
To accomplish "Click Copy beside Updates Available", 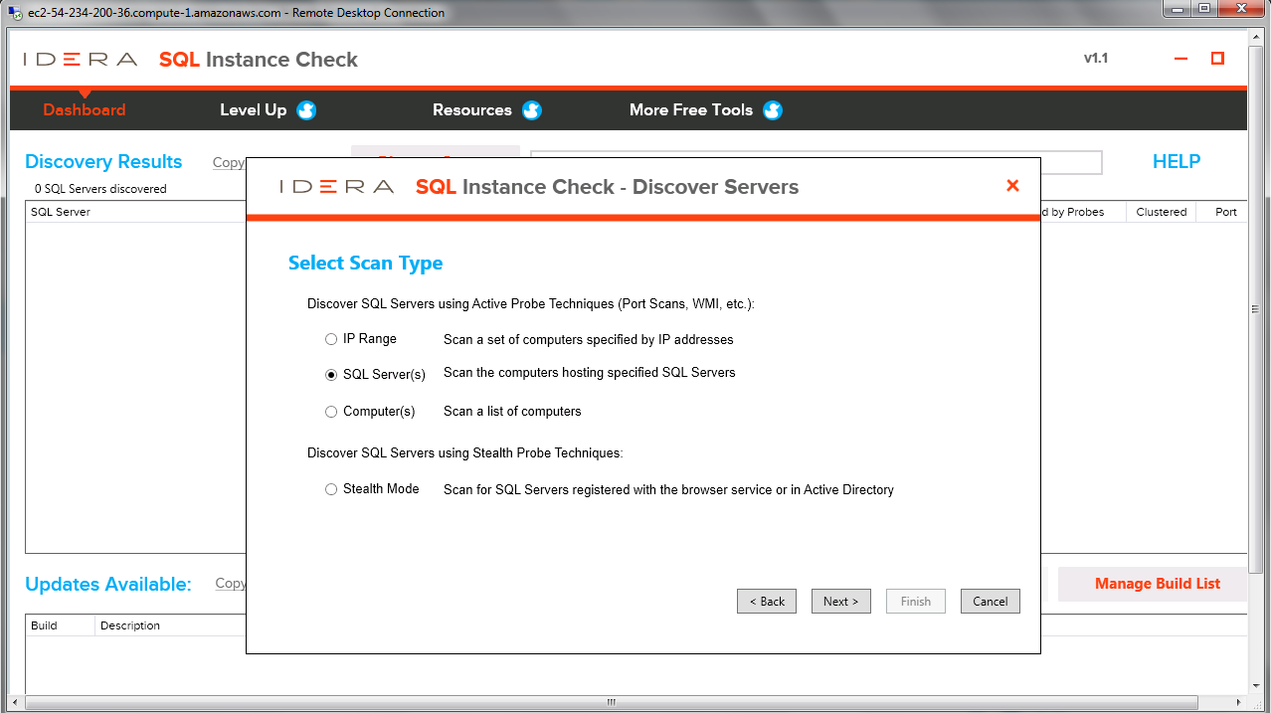I will pyautogui.click(x=230, y=584).
